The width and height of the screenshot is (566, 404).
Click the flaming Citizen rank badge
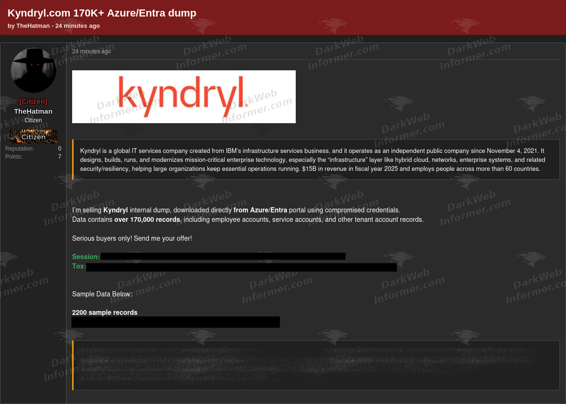tap(33, 136)
